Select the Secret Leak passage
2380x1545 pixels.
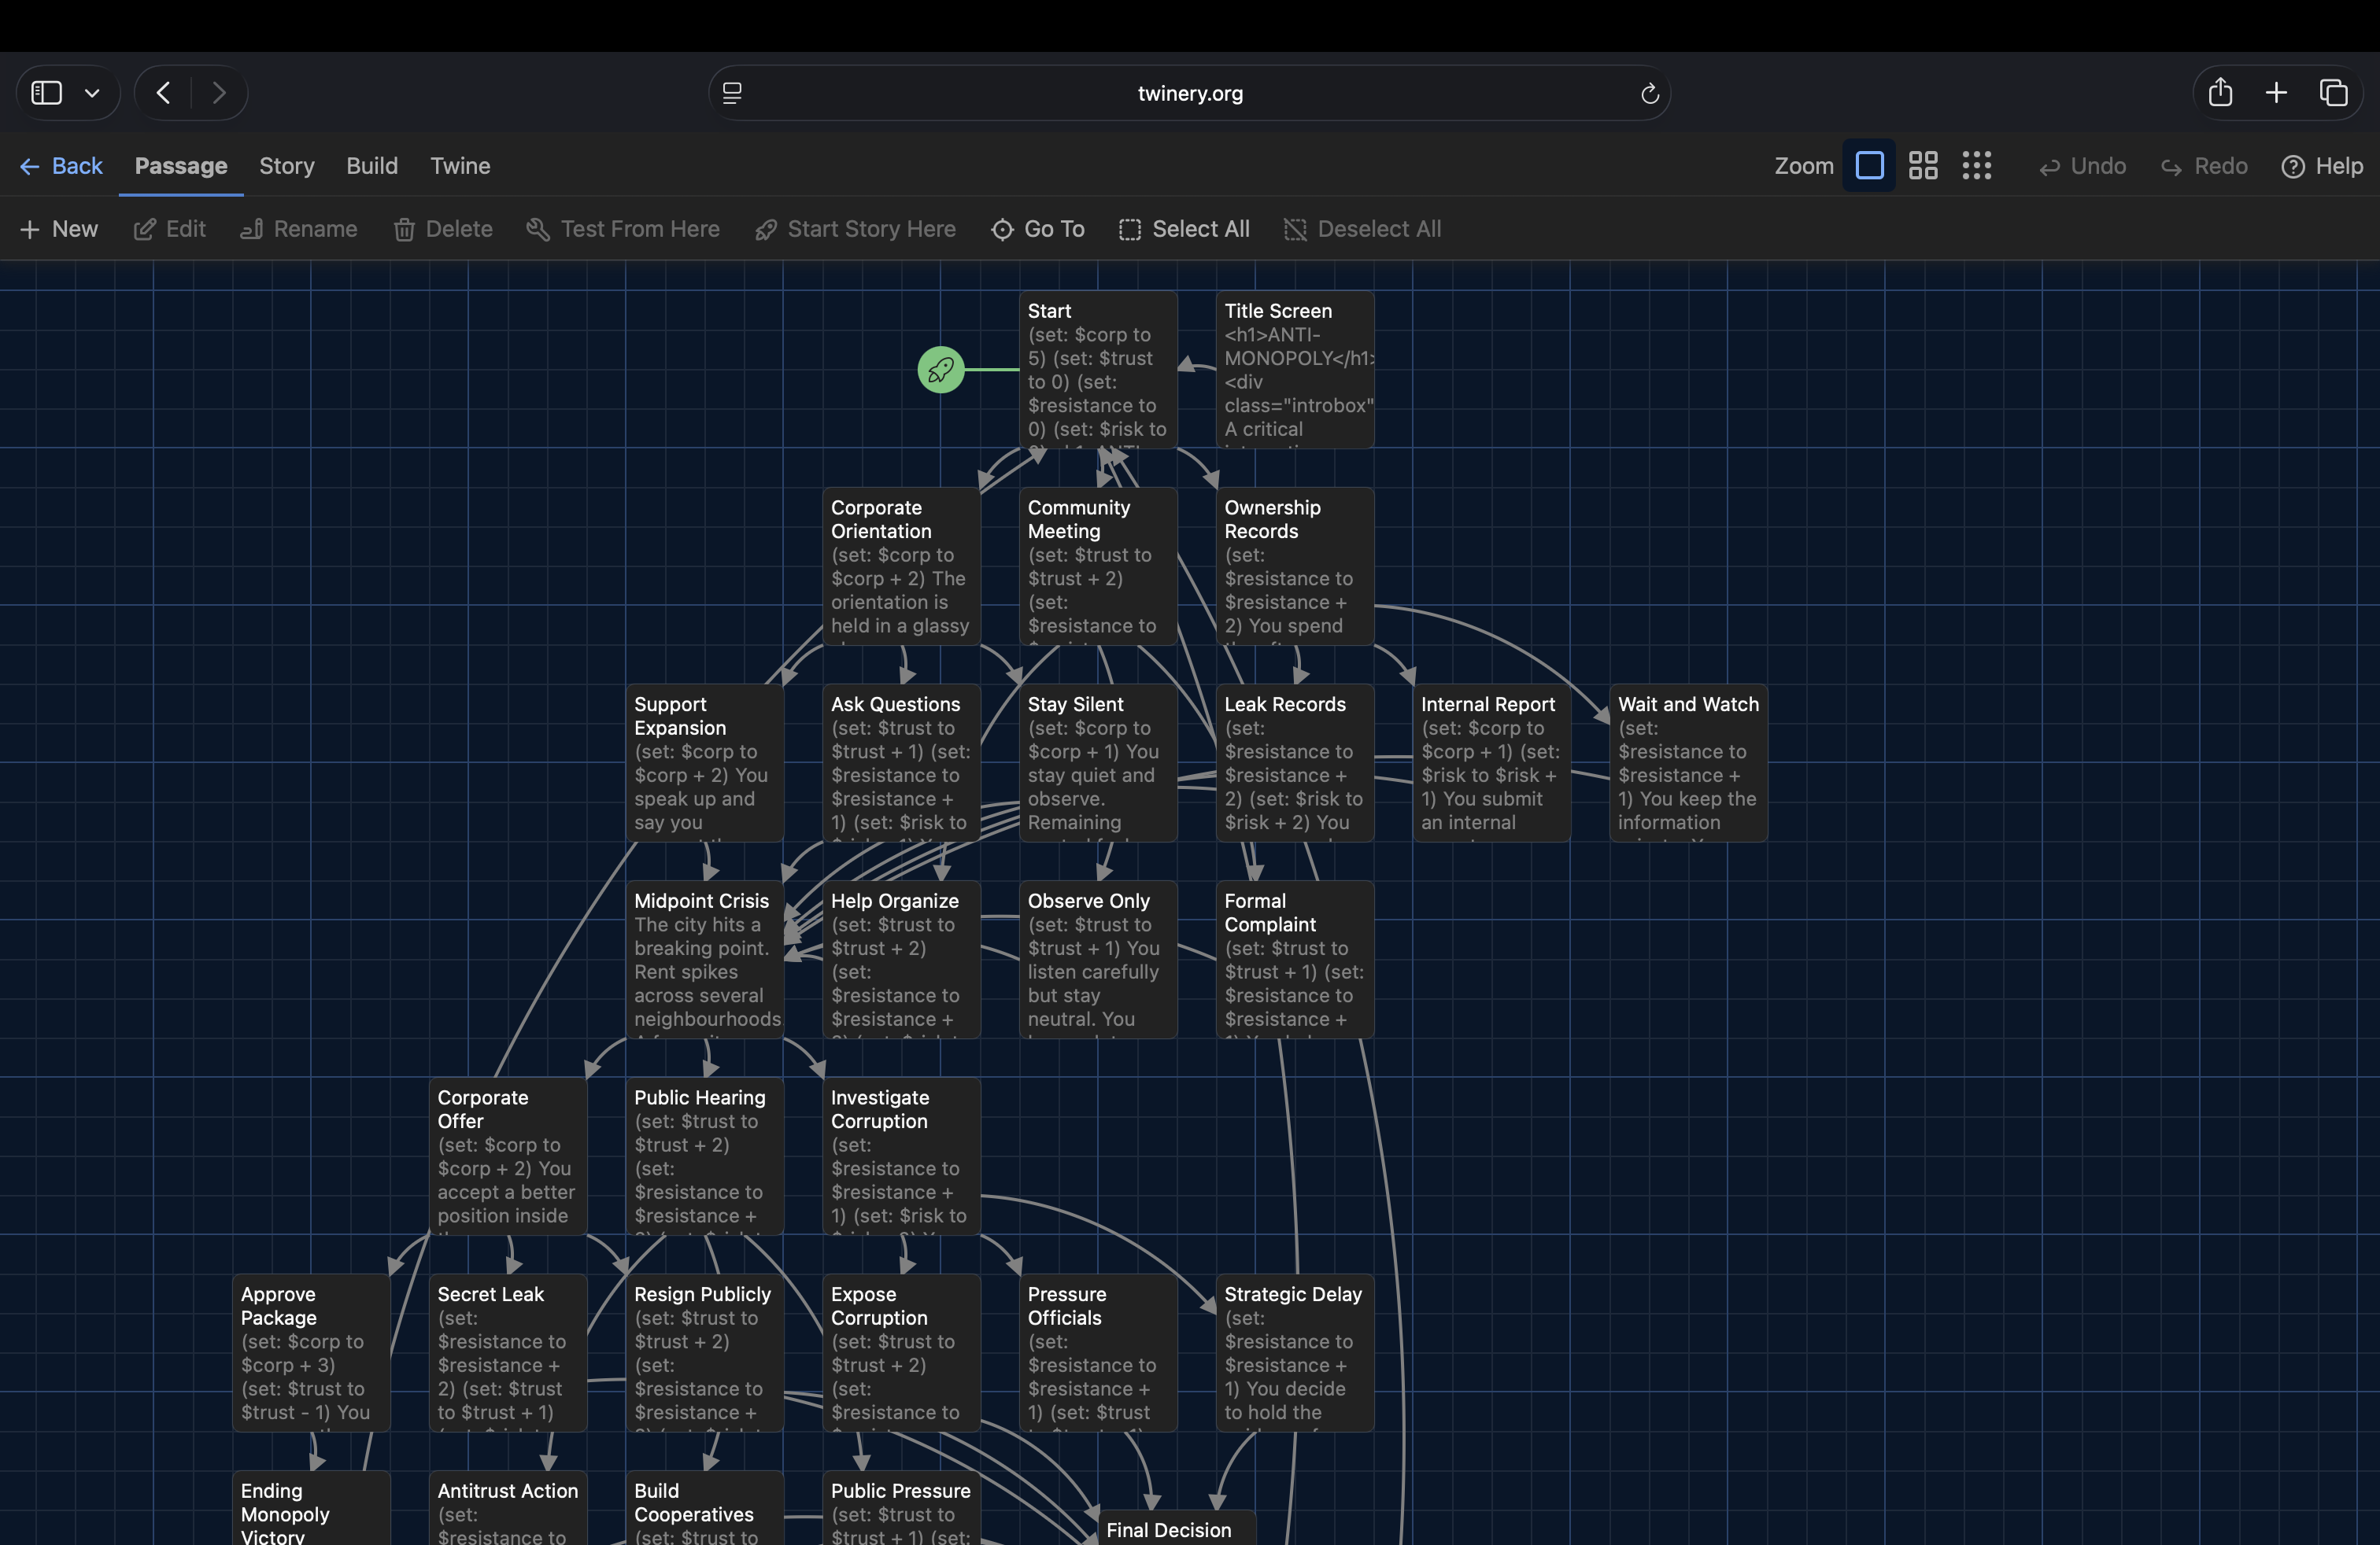tap(508, 1354)
